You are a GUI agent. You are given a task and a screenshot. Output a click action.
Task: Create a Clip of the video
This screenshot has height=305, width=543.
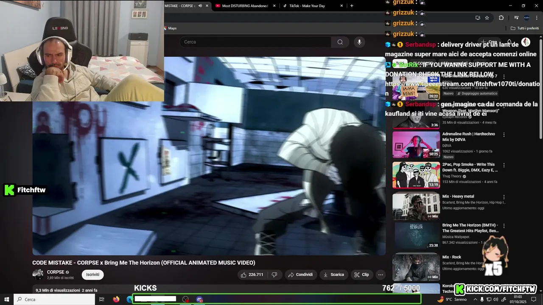(361, 274)
